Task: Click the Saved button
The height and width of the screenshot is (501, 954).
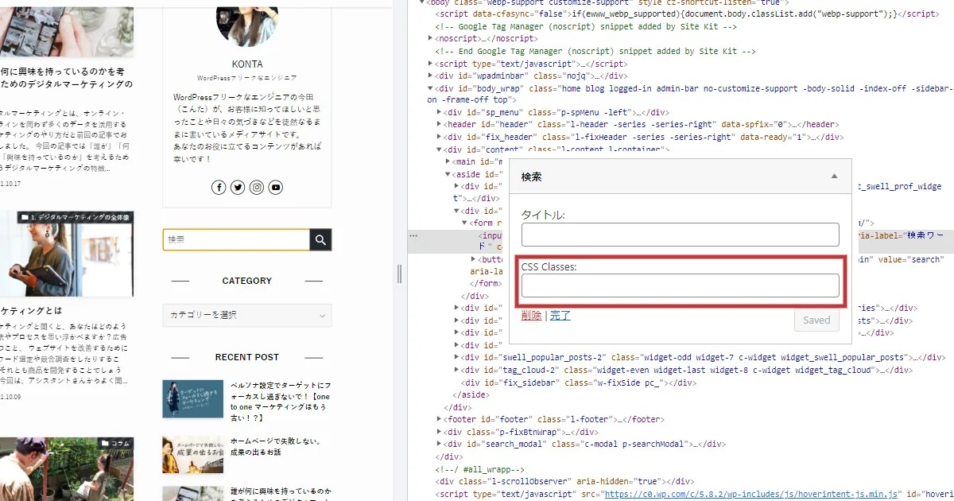Action: (816, 320)
